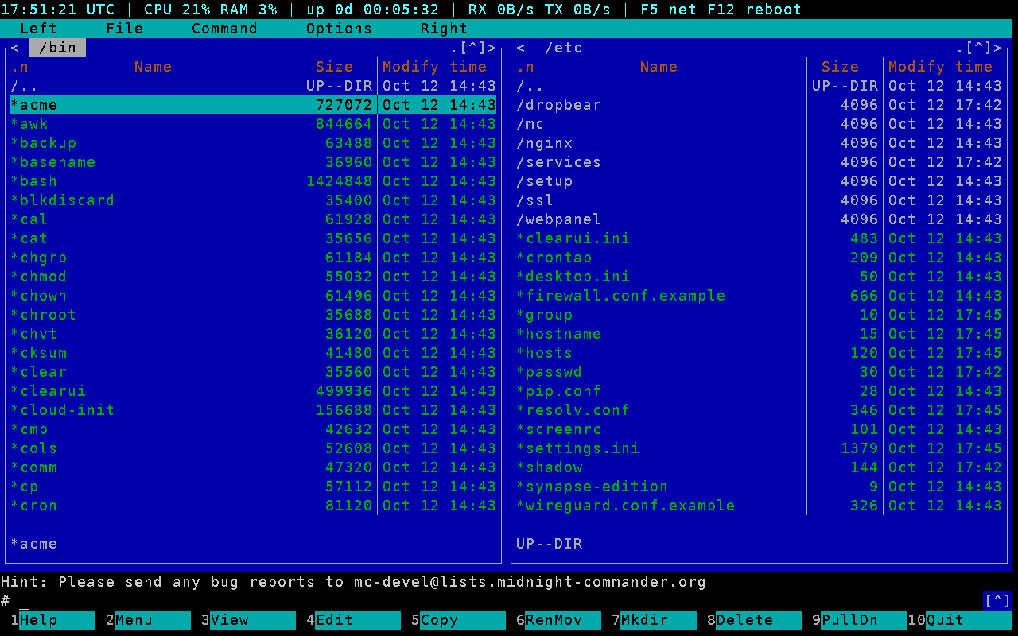
Task: Open the Command menu
Action: coord(224,29)
